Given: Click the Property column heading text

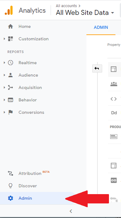Looking at the screenshot, I should point(114,45).
